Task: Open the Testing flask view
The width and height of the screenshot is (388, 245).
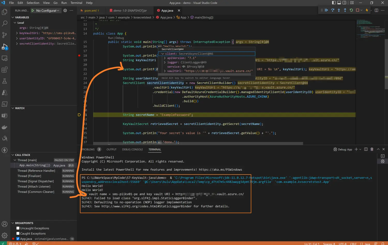Action: pyautogui.click(x=4, y=81)
